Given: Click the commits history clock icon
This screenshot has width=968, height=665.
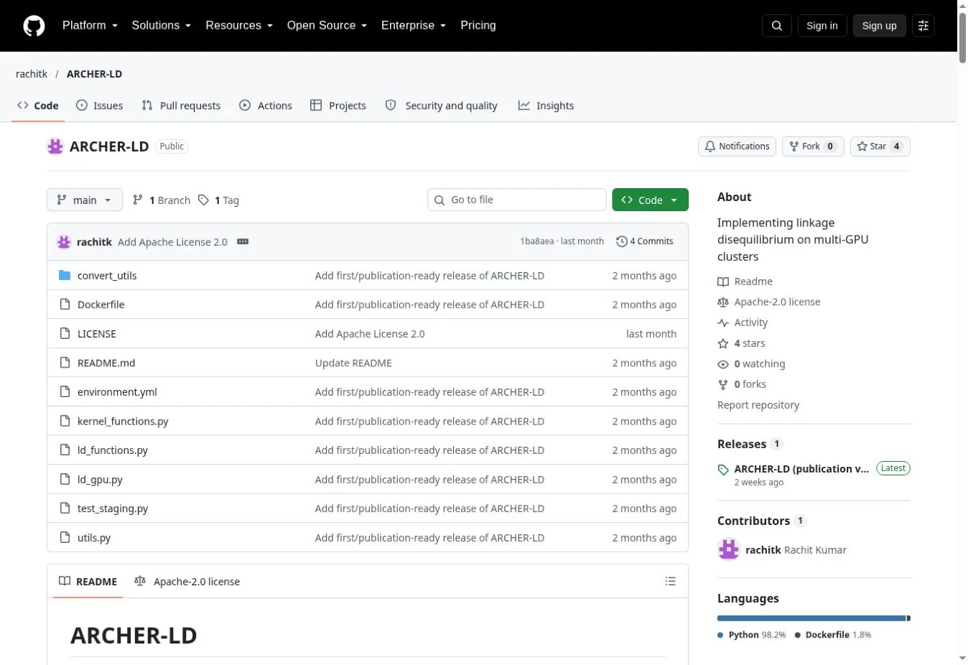Looking at the screenshot, I should pos(622,242).
